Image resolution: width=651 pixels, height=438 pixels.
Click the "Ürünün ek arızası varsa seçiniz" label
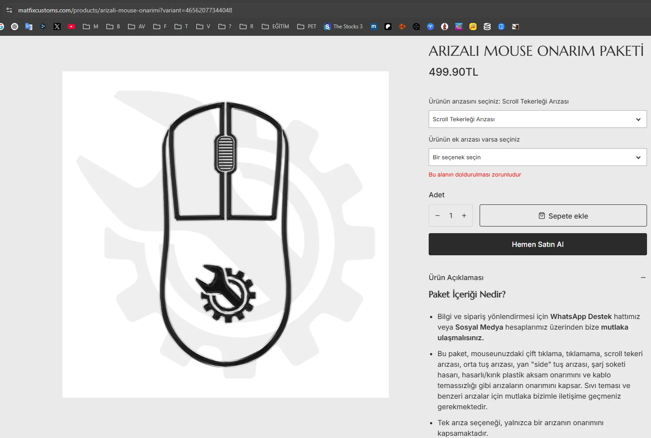point(474,139)
